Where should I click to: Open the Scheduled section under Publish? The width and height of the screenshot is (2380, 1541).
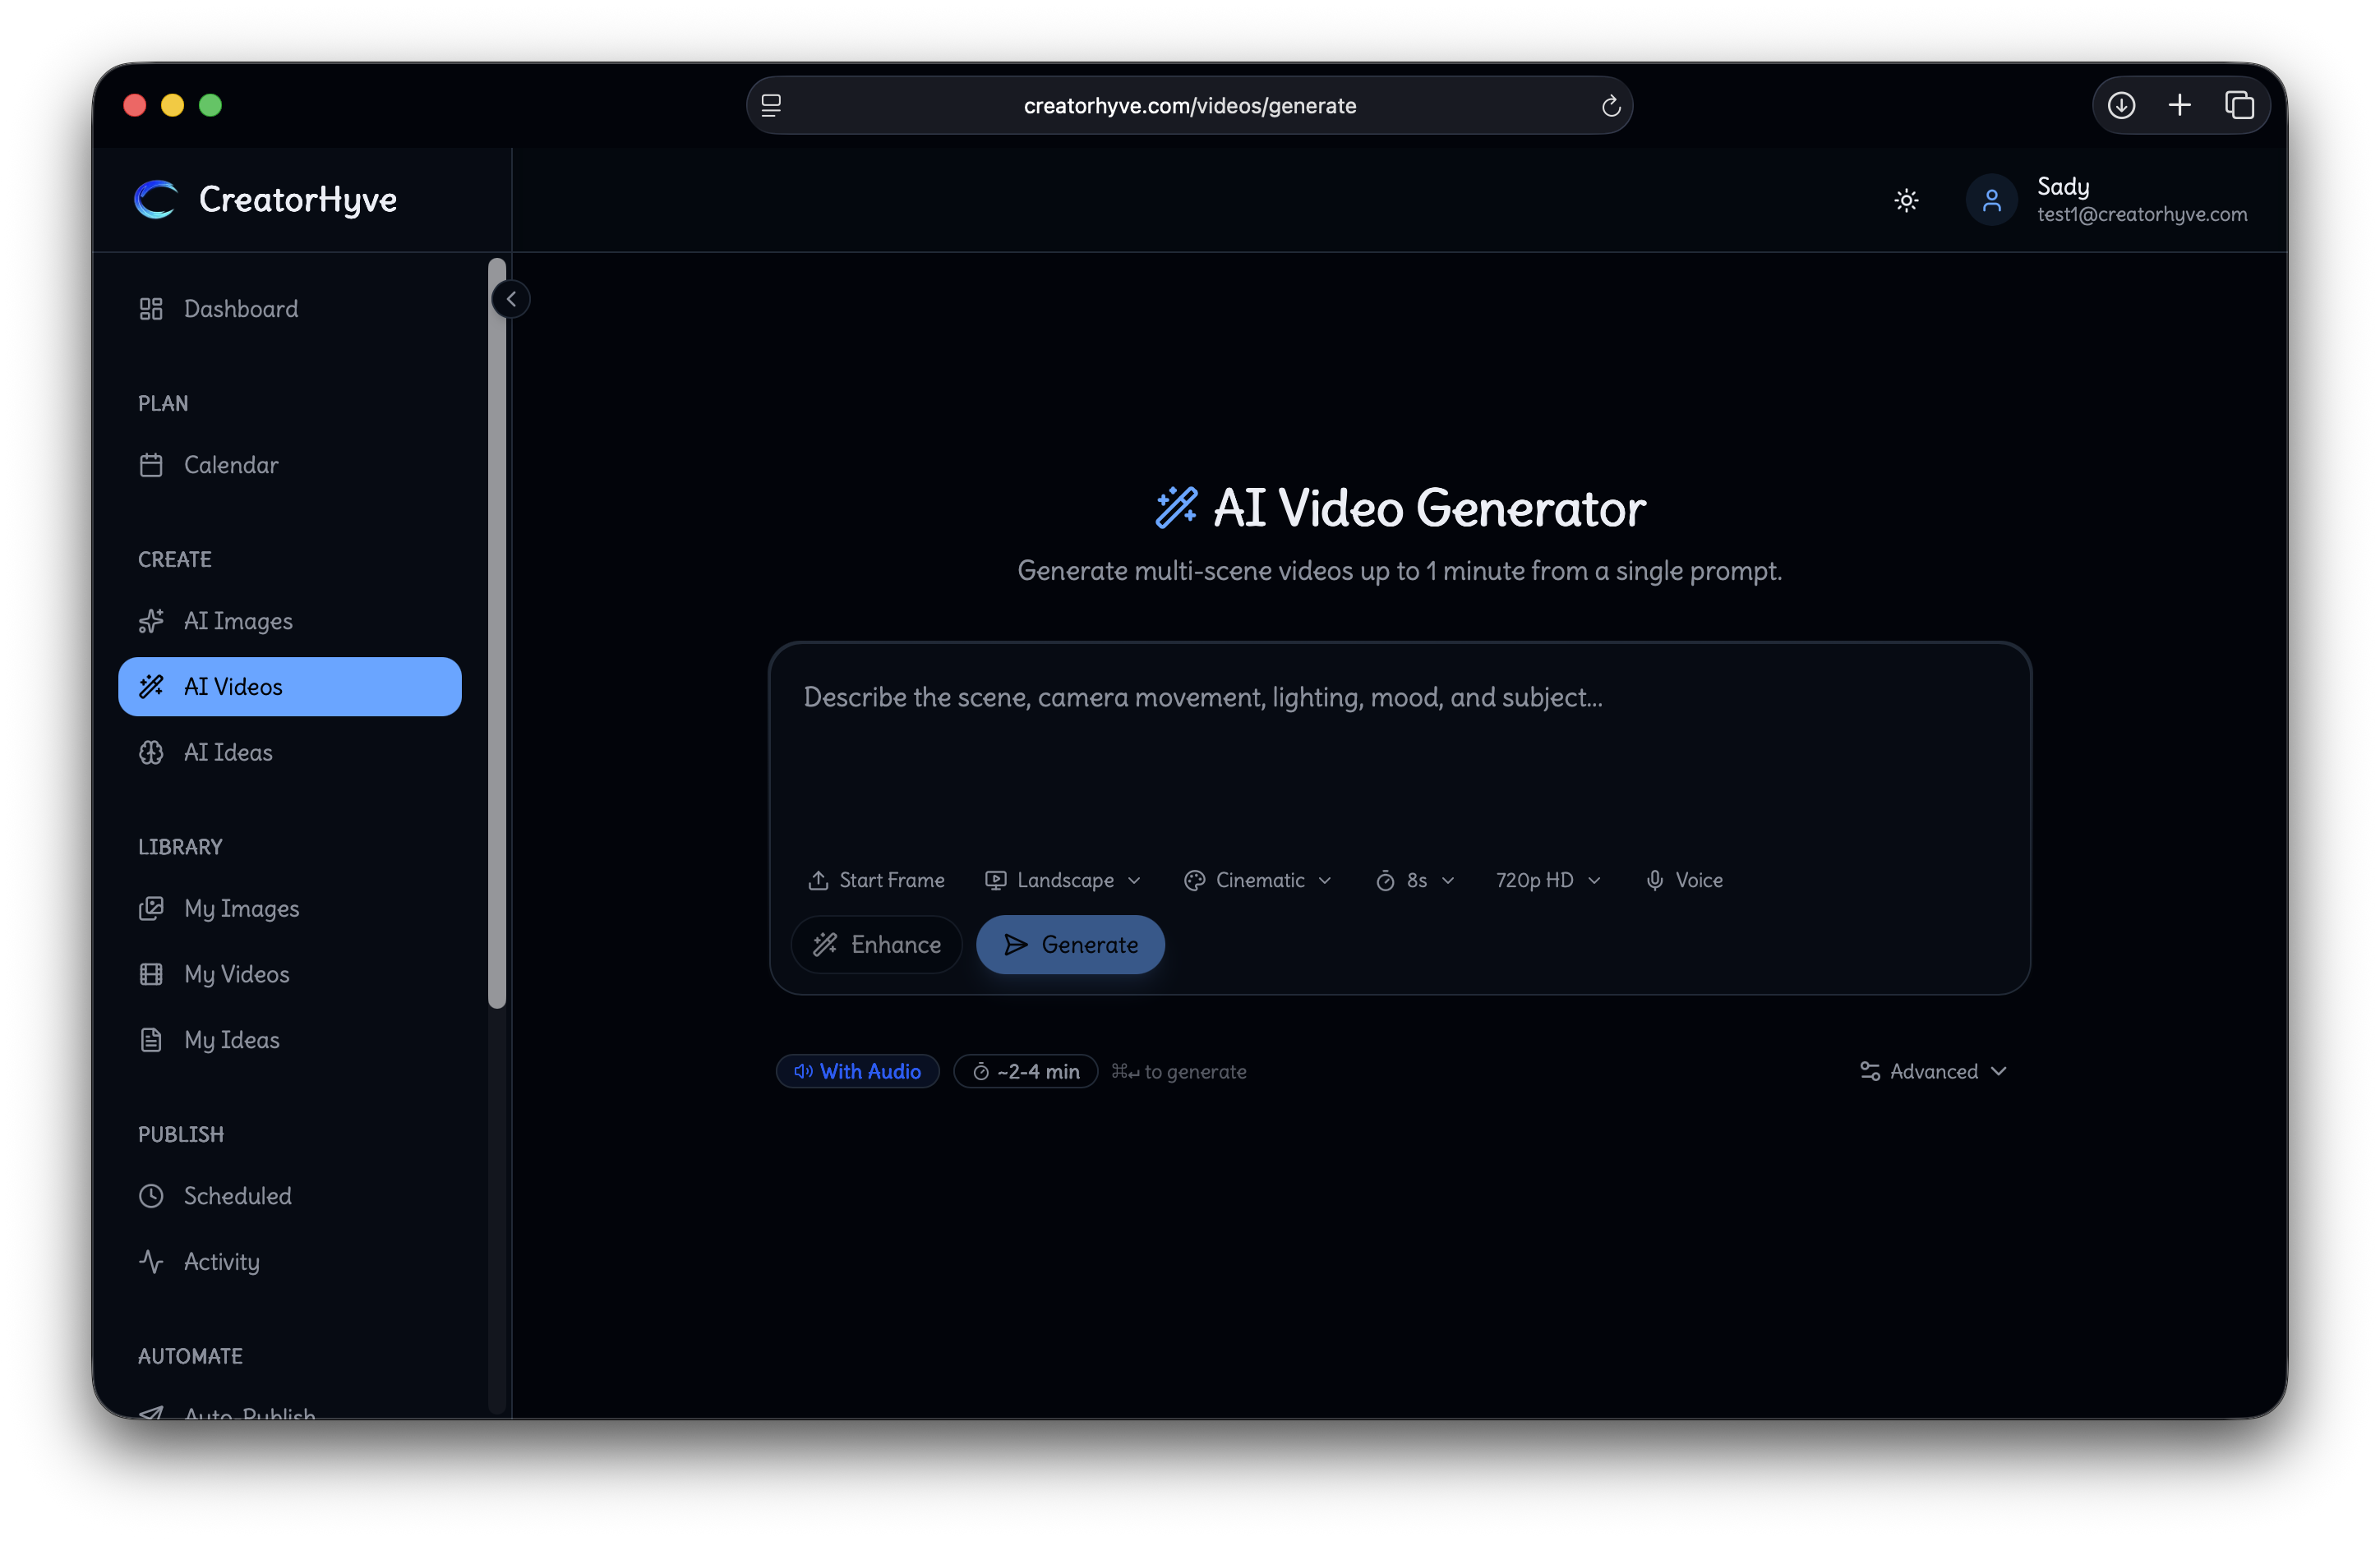[x=238, y=1195]
